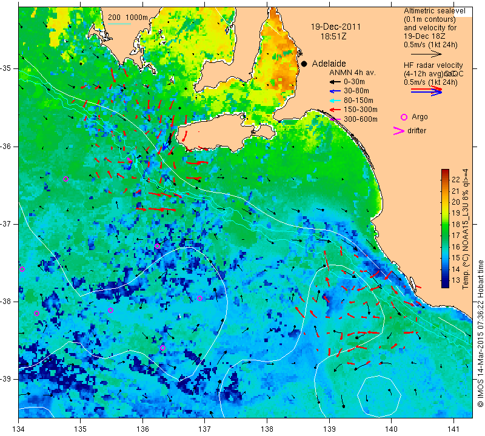The image size is (485, 436).
Task: Click the black Adelaide city dot
Action: [x=304, y=64]
